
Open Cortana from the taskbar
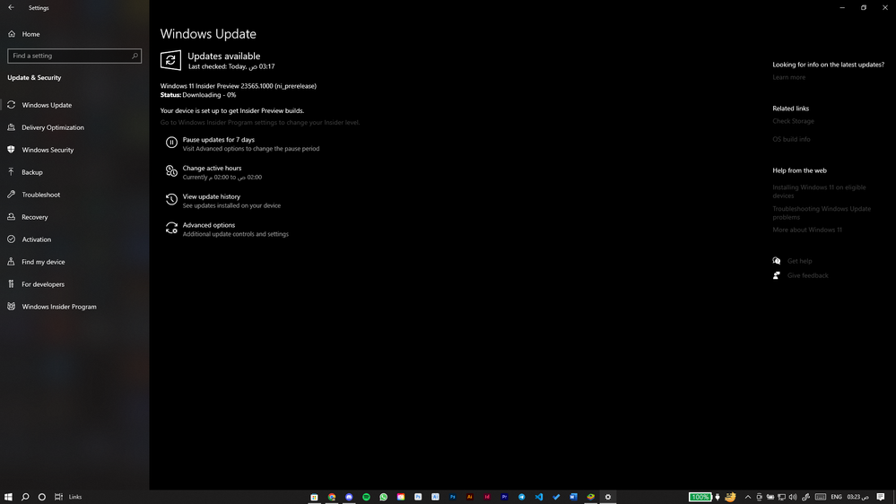[42, 497]
